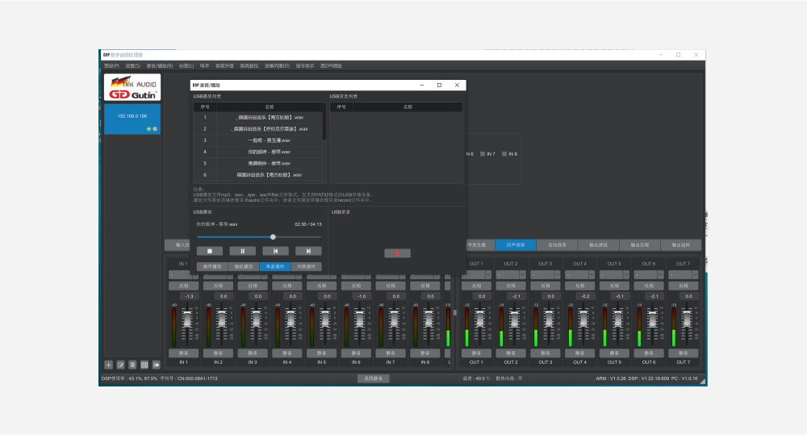807x435 pixels.
Task: Click the 名称 column header in USB录音列表
Action: (x=408, y=107)
